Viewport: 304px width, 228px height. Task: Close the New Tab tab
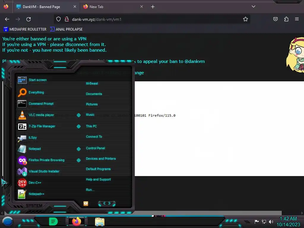pos(142,7)
